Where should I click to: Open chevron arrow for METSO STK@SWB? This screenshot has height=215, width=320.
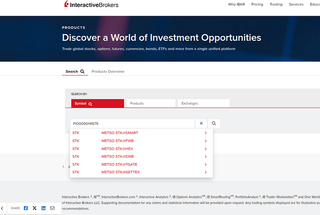[206, 157]
